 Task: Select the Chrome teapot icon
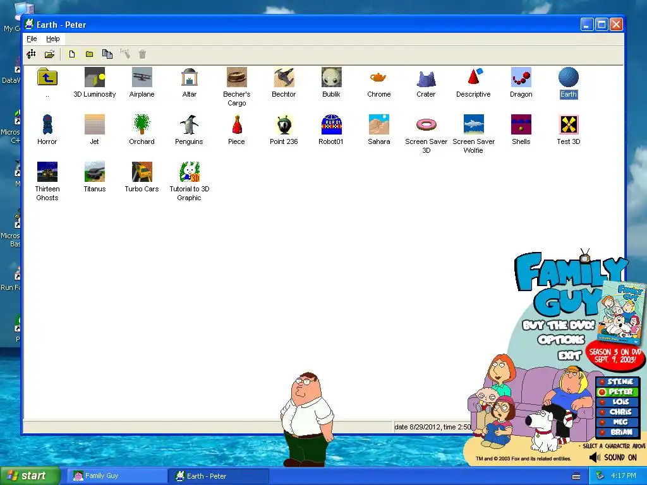(x=379, y=78)
